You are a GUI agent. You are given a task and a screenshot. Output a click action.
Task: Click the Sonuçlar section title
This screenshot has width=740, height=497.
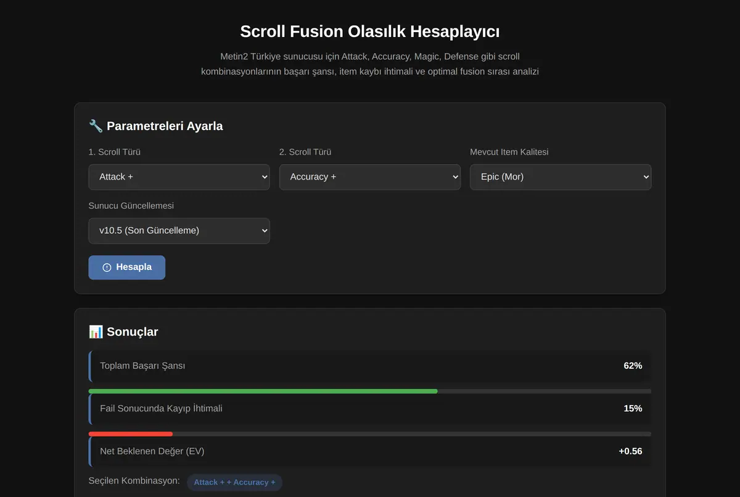pyautogui.click(x=132, y=332)
